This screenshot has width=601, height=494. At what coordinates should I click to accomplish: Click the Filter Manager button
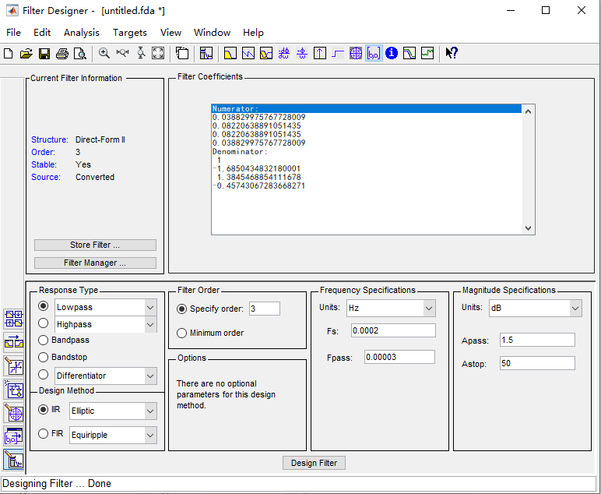95,263
